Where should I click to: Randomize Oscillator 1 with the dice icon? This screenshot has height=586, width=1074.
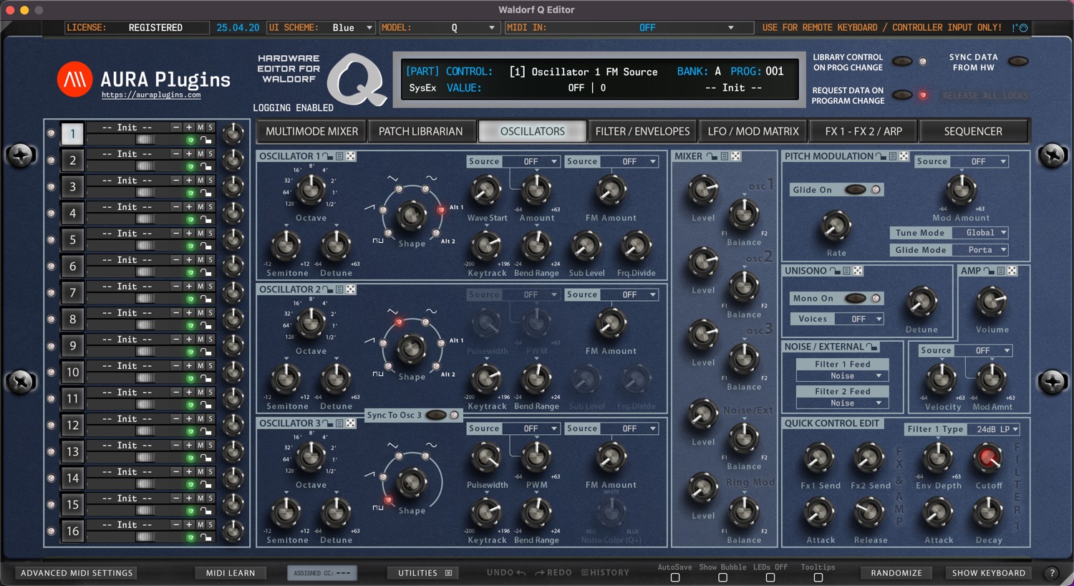click(351, 156)
